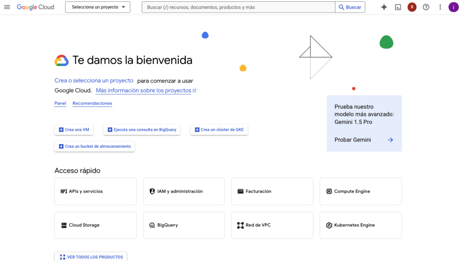Click the Te damos la bienvenida heading
Screen dimensions: 461x261
(132, 60)
